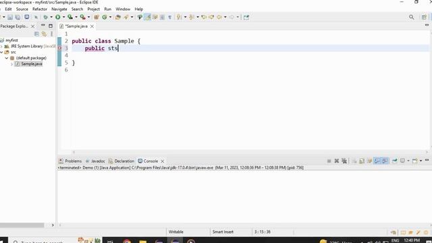This screenshot has height=243, width=432.
Task: Maximize the Package Explorer view
Action: pyautogui.click(x=51, y=26)
